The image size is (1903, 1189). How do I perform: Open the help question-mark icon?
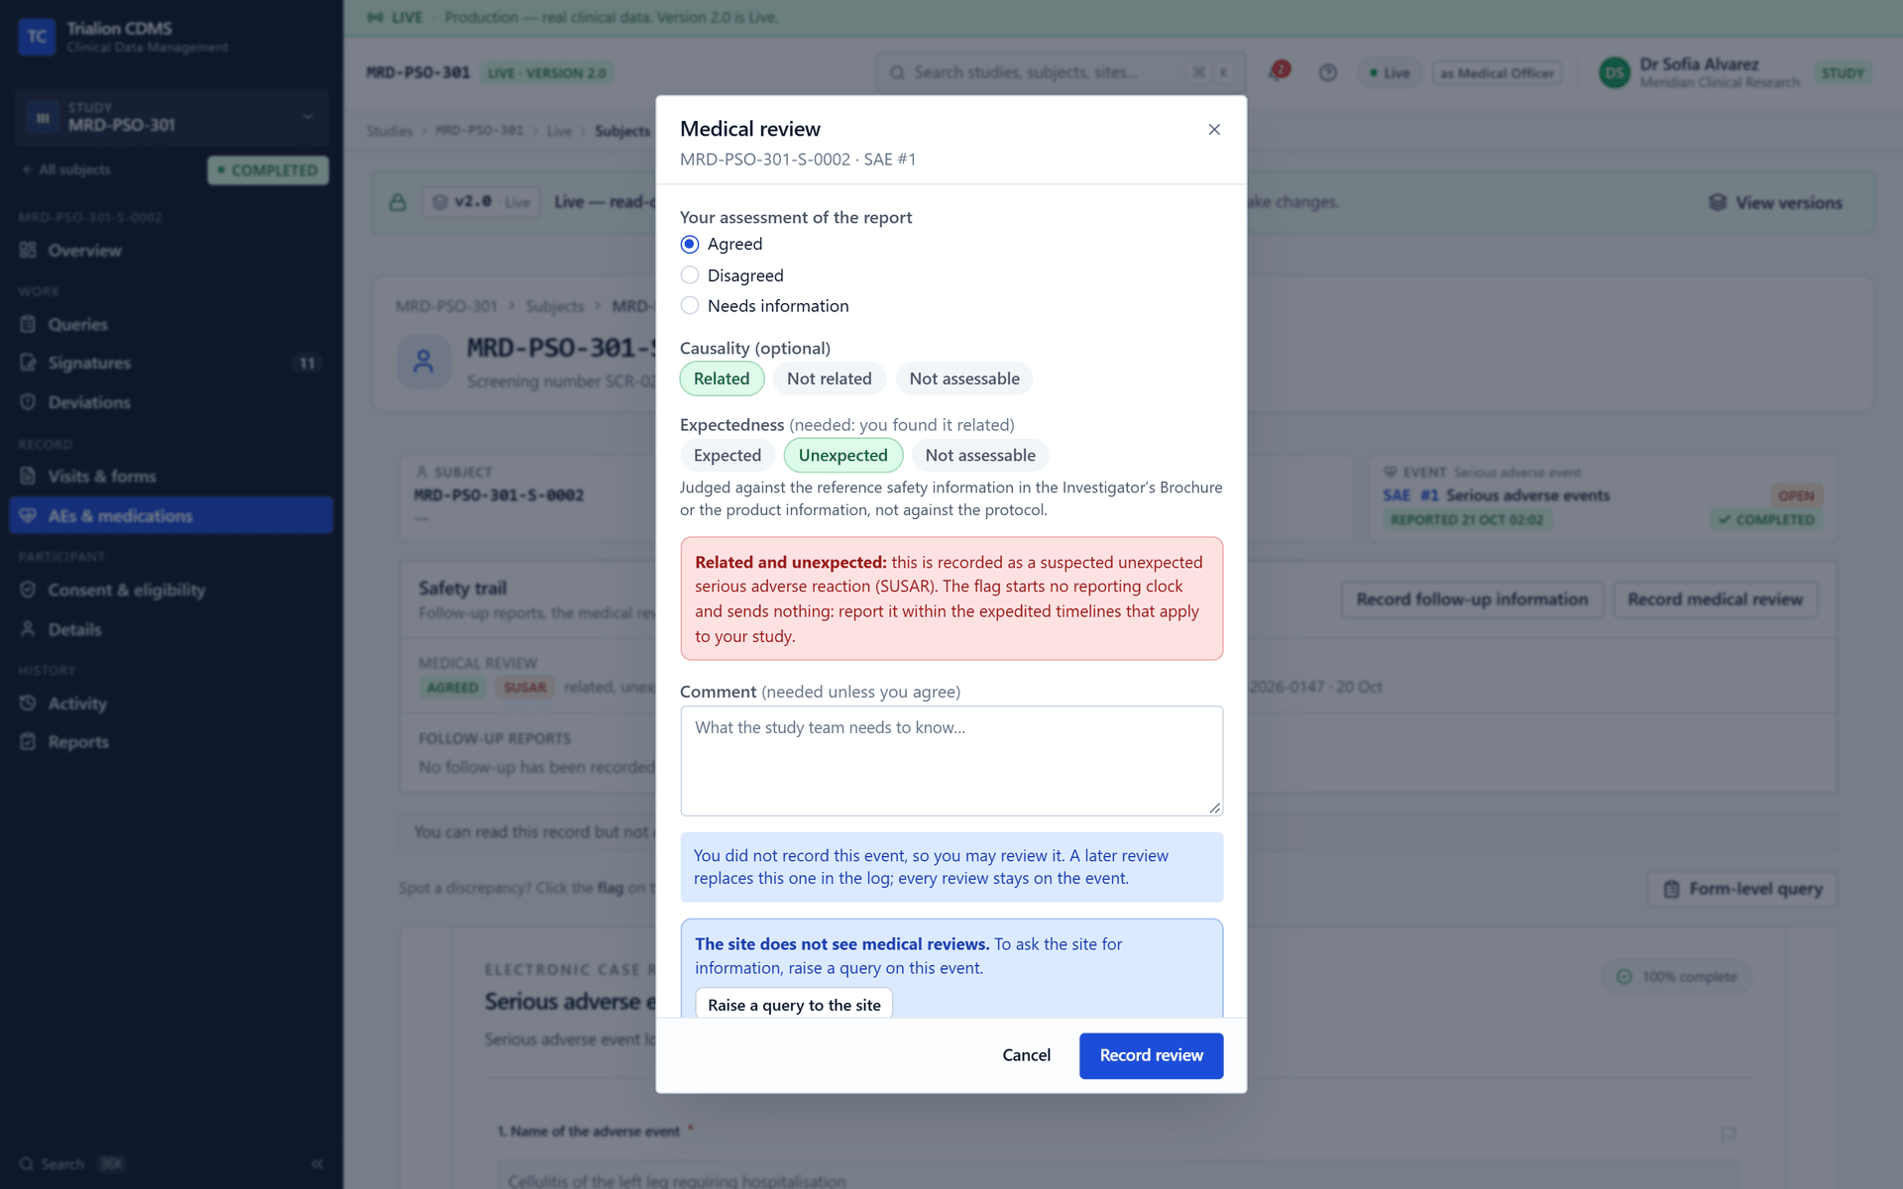[x=1328, y=72]
